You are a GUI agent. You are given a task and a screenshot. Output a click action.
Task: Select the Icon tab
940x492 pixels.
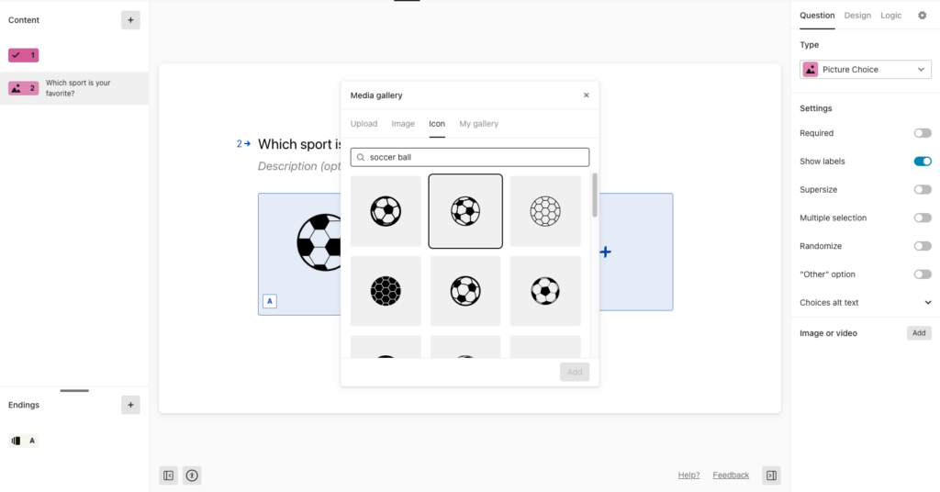click(437, 123)
